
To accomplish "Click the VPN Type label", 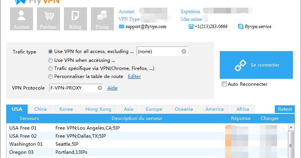I will (129, 19).
